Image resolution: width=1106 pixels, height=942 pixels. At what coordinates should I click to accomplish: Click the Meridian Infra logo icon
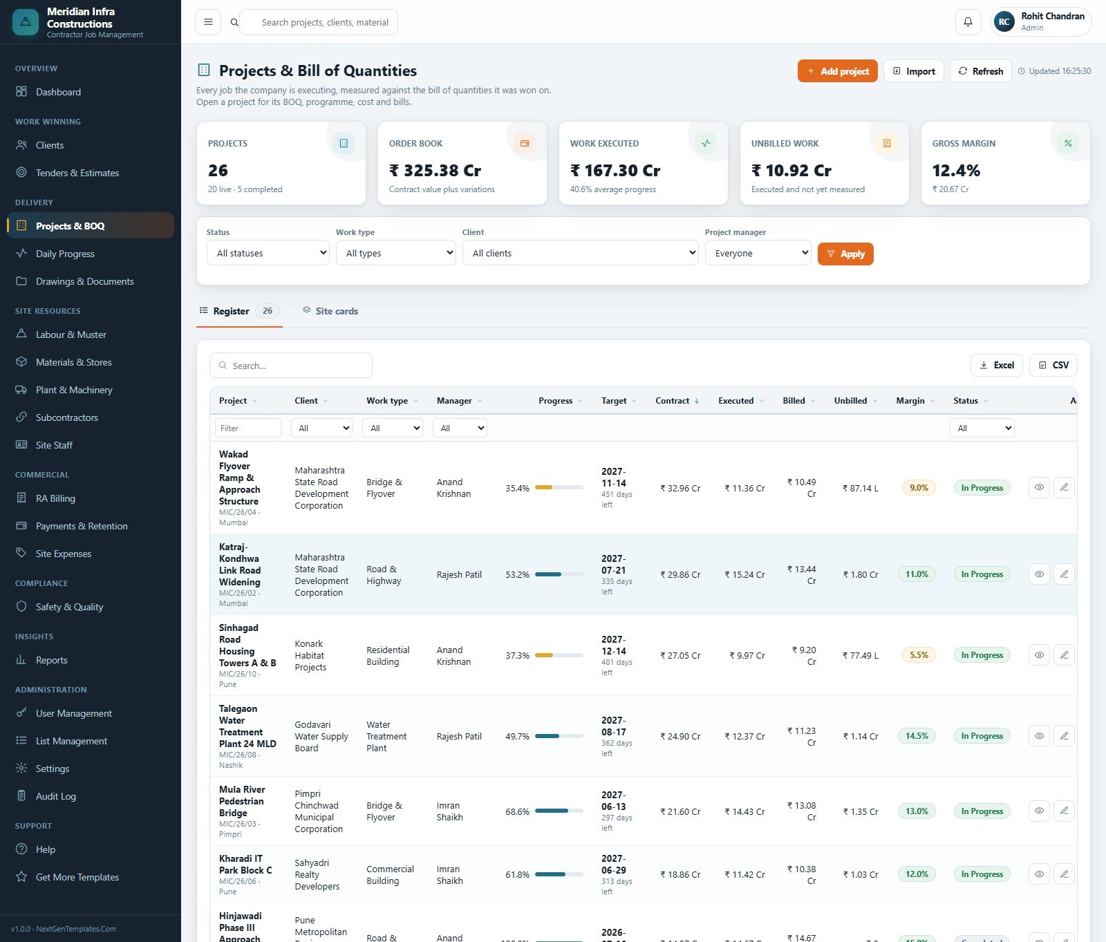pos(26,22)
